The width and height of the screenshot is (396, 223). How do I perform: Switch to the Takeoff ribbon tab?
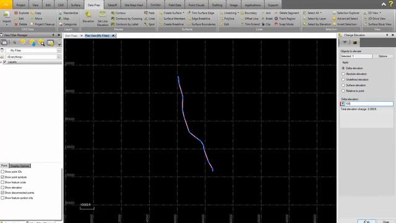point(112,5)
